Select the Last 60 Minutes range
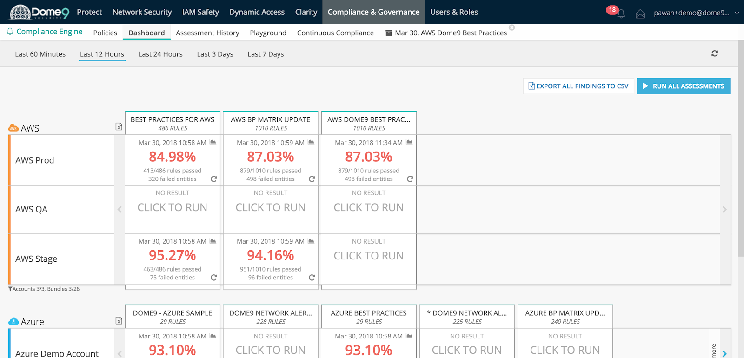The image size is (744, 358). pyautogui.click(x=40, y=54)
